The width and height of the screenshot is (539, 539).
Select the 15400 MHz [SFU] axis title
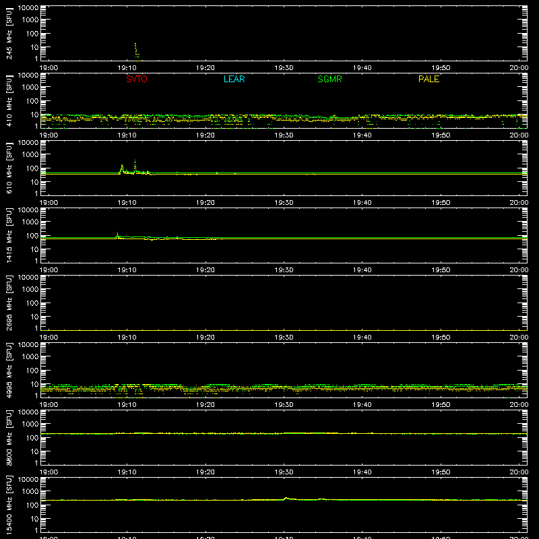point(9,505)
